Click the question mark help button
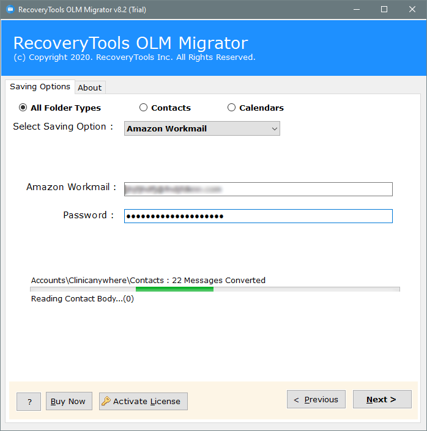This screenshot has width=427, height=431. pyautogui.click(x=29, y=402)
